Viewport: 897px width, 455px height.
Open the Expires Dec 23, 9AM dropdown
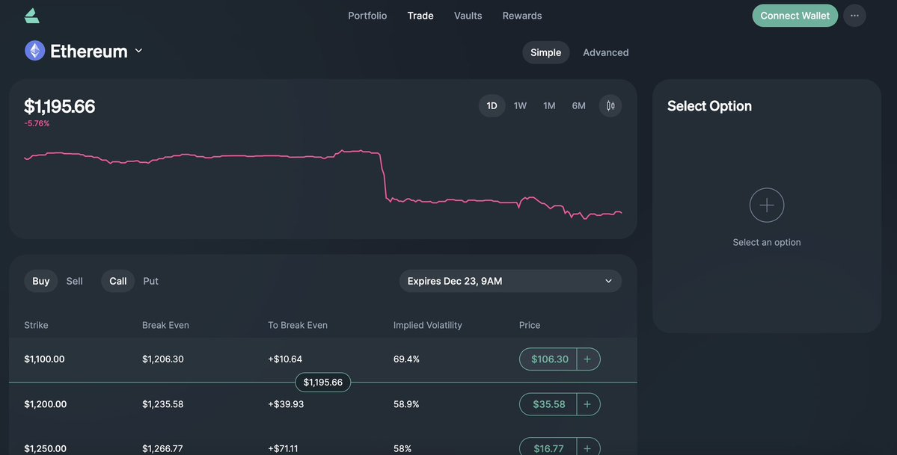(510, 281)
